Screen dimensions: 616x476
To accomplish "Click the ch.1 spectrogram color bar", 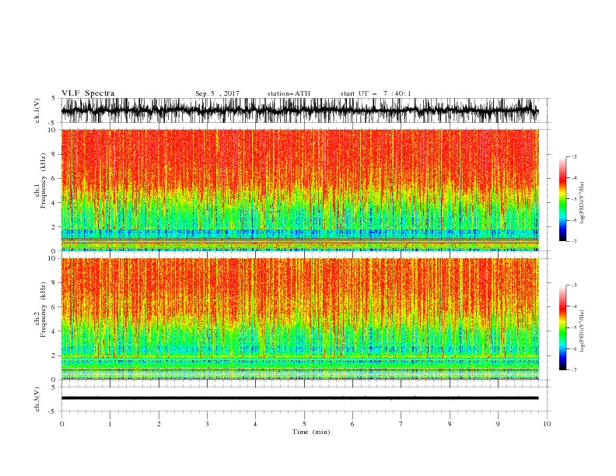I will tap(562, 199).
